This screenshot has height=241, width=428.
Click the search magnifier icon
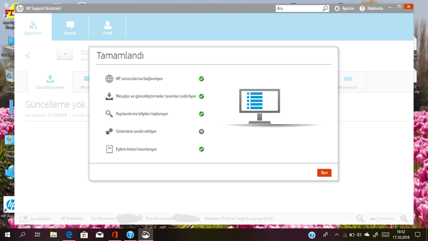pyautogui.click(x=325, y=9)
